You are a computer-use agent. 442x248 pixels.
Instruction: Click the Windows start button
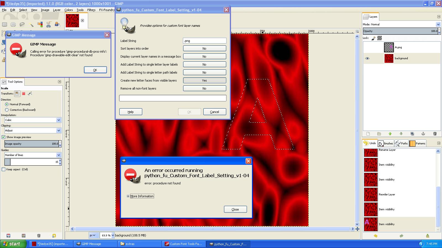click(x=13, y=244)
